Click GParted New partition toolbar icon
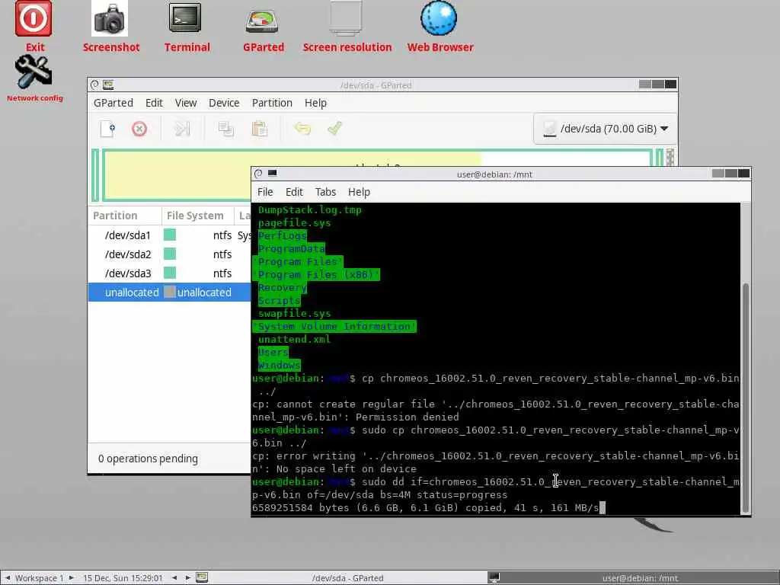The image size is (780, 585). pyautogui.click(x=108, y=129)
